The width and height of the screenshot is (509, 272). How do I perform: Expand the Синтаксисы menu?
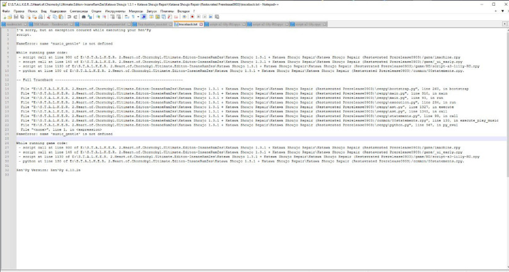click(78, 11)
